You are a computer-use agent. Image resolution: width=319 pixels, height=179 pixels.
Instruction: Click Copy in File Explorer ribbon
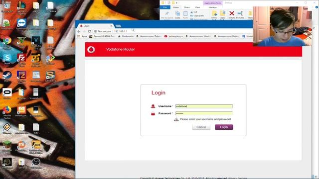pos(177,15)
